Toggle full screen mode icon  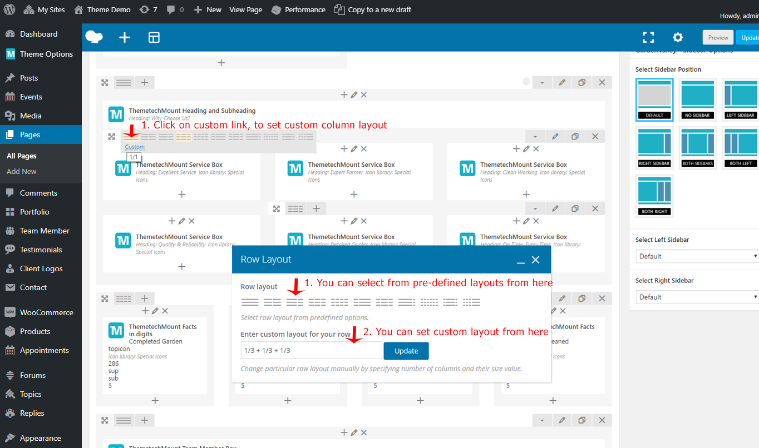(x=648, y=37)
